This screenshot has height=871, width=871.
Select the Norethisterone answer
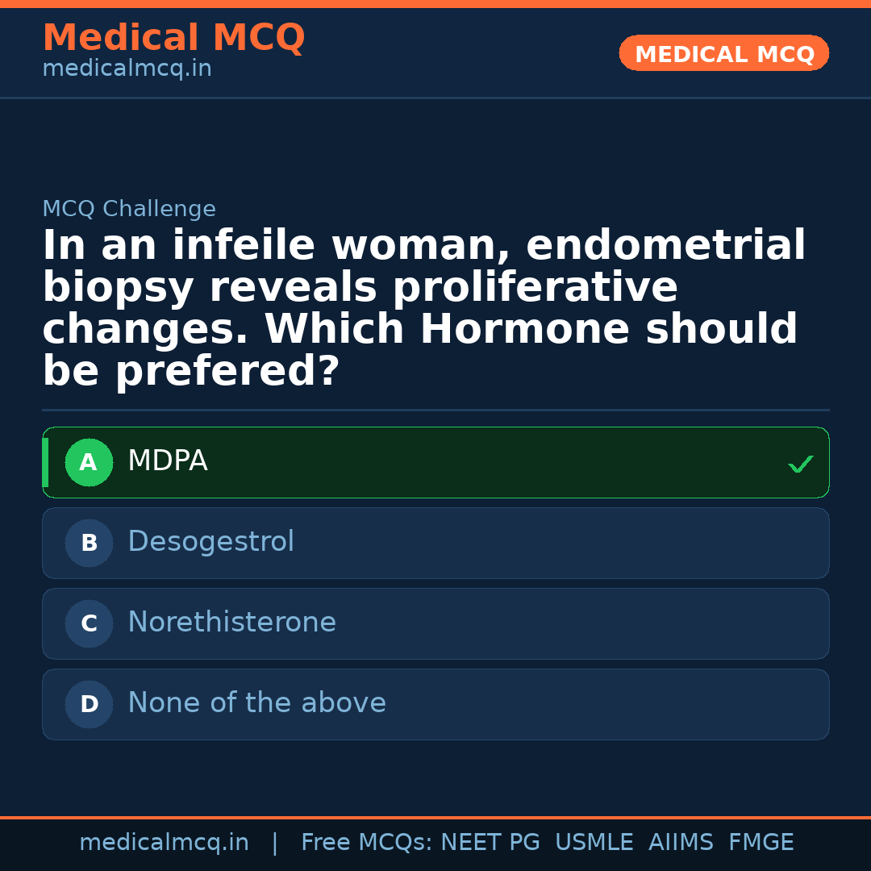coord(232,623)
